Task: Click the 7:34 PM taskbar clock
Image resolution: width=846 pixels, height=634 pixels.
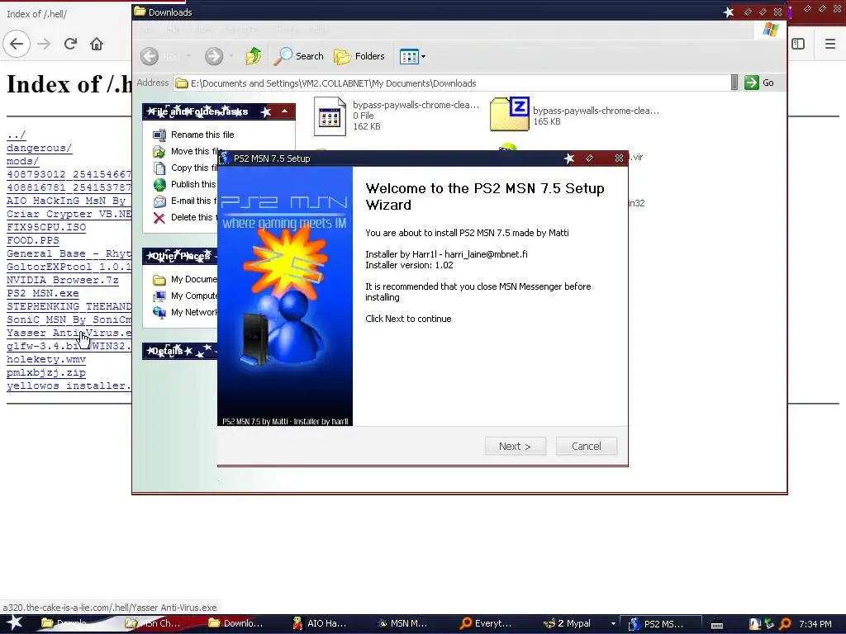Action: 815,624
